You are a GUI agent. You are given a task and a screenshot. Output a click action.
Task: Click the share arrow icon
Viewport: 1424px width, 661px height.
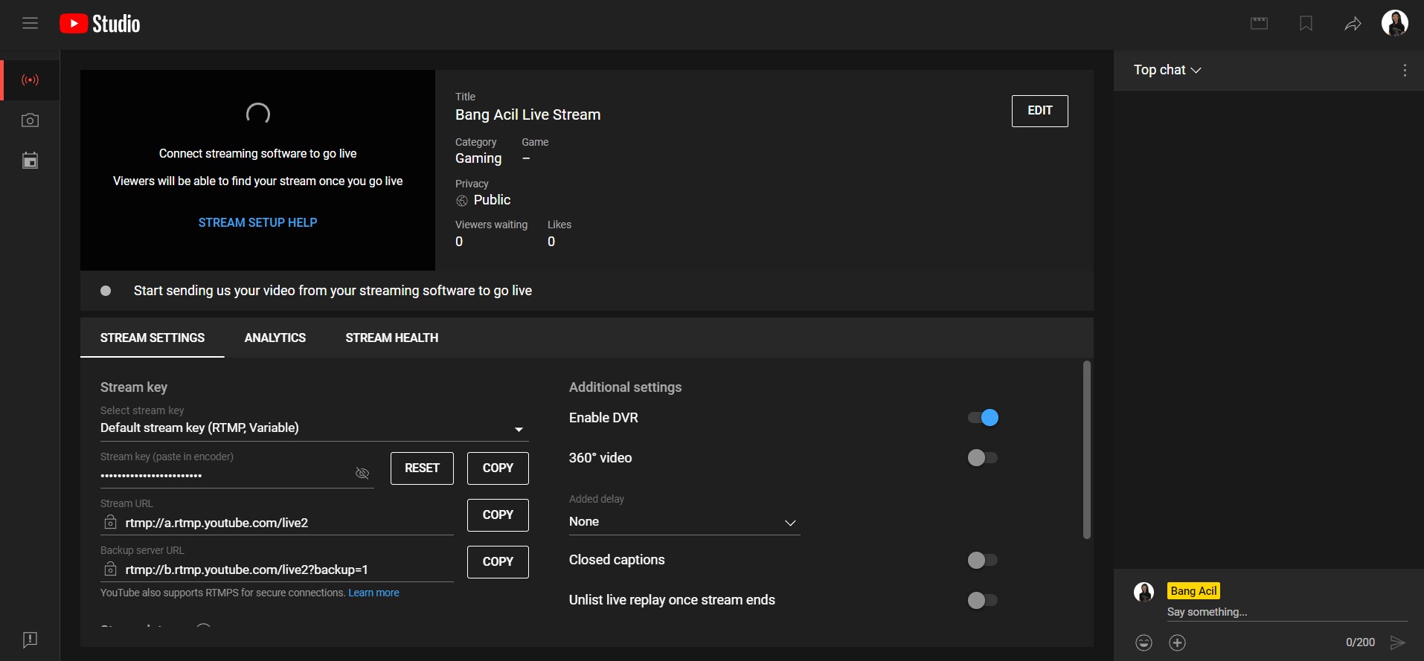coord(1353,24)
